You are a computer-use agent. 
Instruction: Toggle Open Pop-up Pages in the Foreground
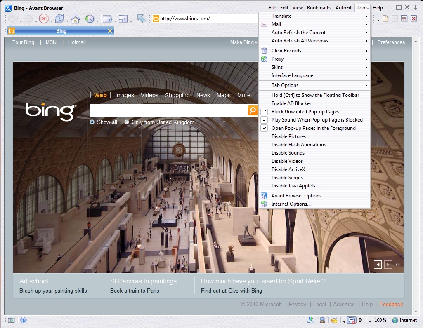click(314, 128)
